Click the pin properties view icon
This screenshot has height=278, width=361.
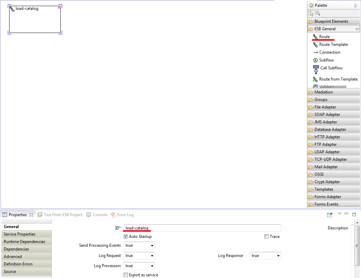pos(329,214)
